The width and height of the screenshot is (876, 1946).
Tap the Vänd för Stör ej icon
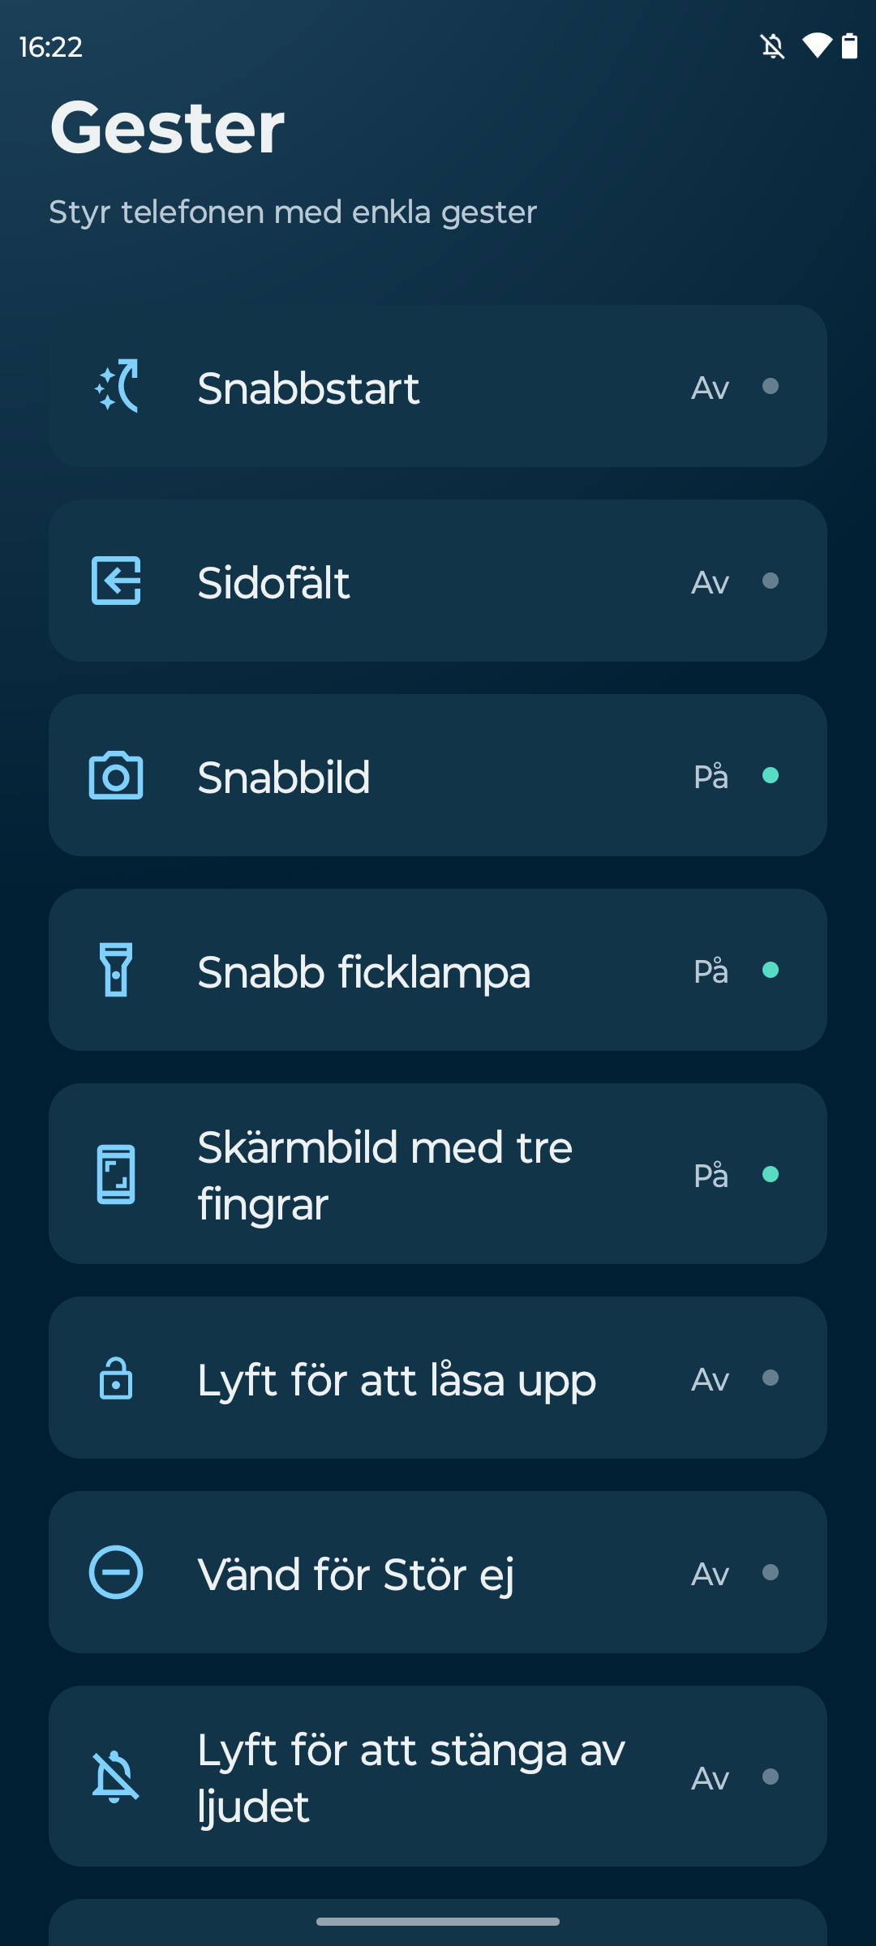click(116, 1572)
